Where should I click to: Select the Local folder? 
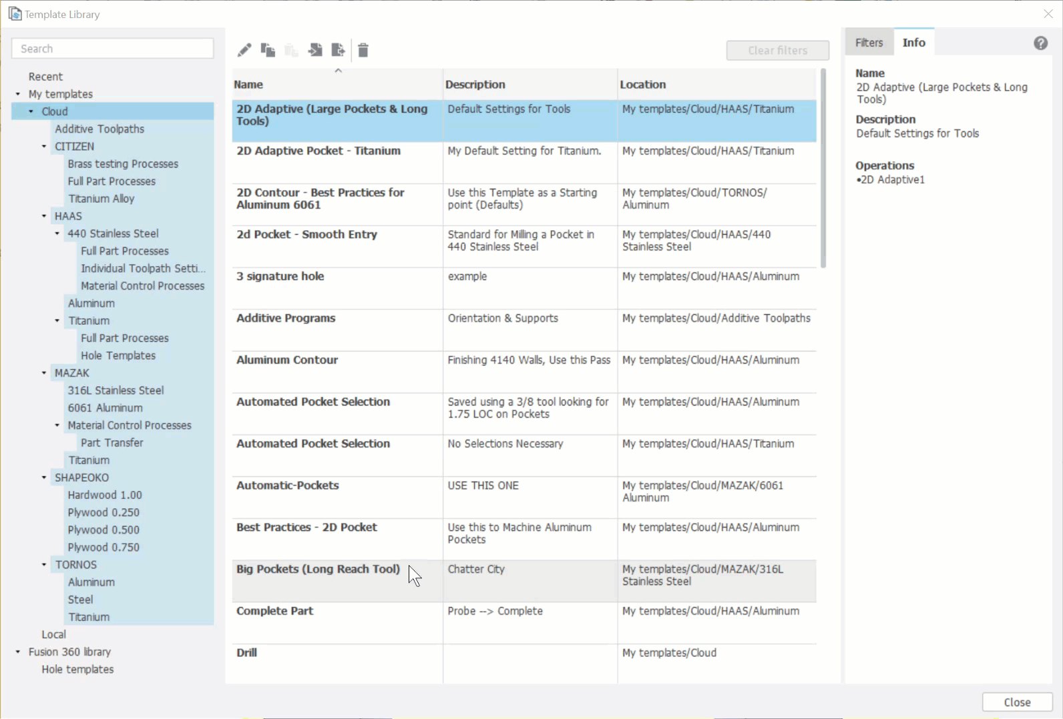point(53,634)
